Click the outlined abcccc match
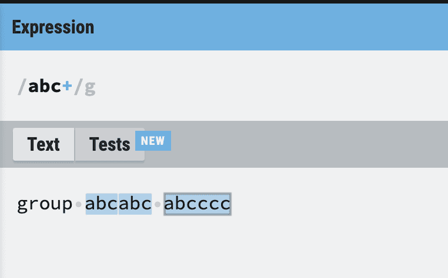 [x=197, y=204]
